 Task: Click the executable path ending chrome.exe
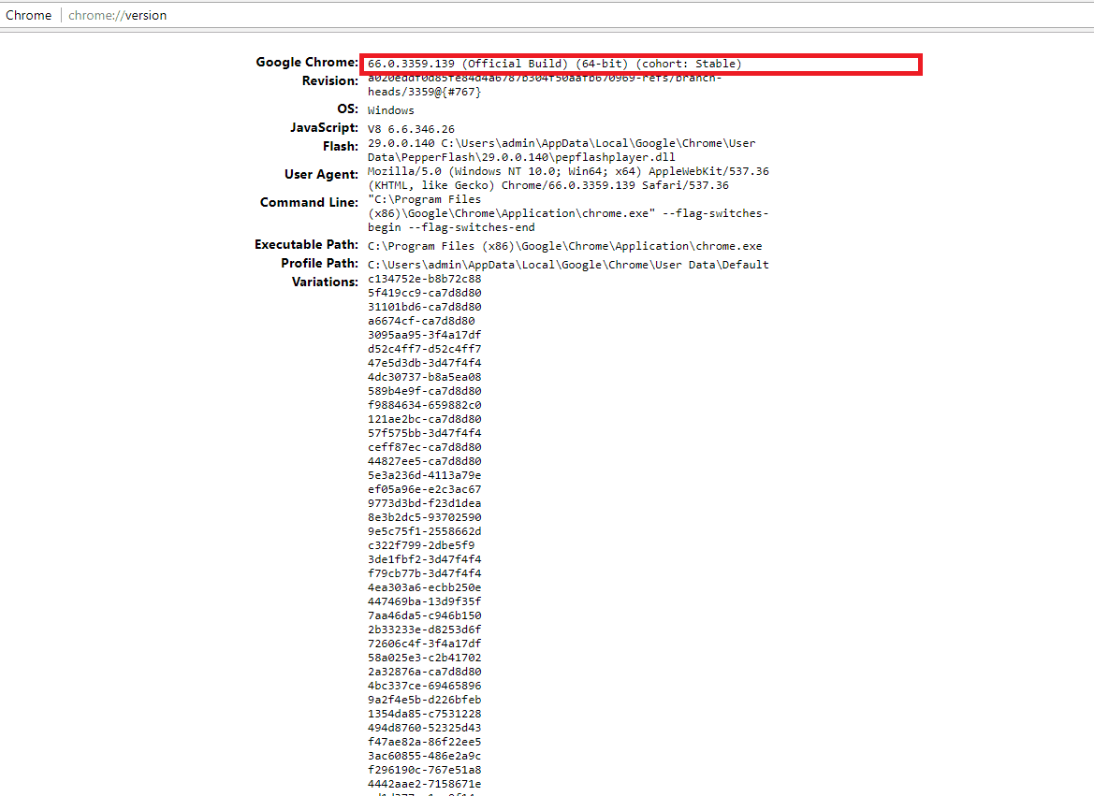(x=564, y=246)
